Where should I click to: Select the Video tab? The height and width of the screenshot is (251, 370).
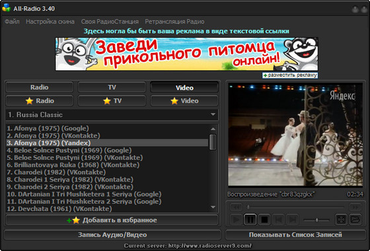click(x=184, y=87)
